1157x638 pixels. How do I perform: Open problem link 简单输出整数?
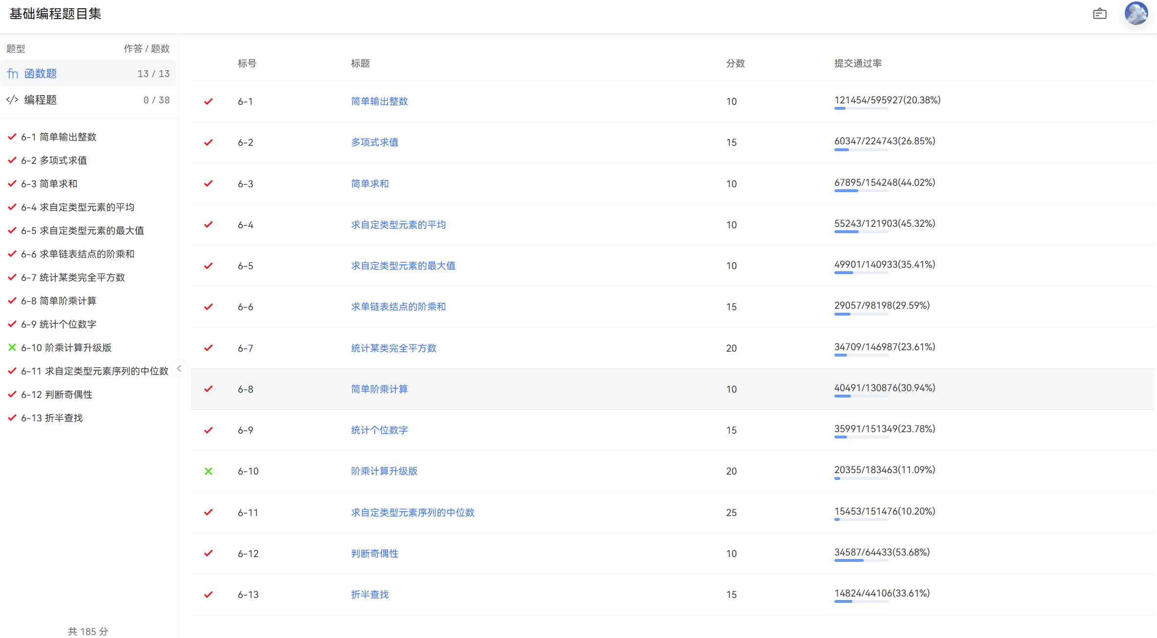(379, 101)
